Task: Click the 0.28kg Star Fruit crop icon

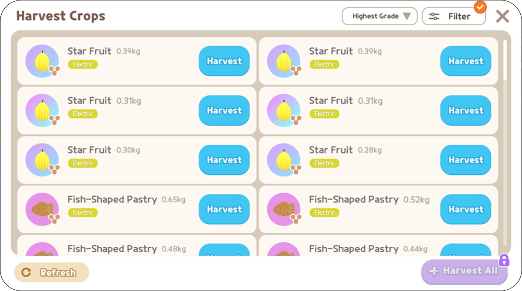Action: point(283,160)
